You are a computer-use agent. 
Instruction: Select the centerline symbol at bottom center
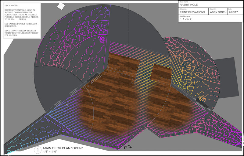(x=127, y=147)
